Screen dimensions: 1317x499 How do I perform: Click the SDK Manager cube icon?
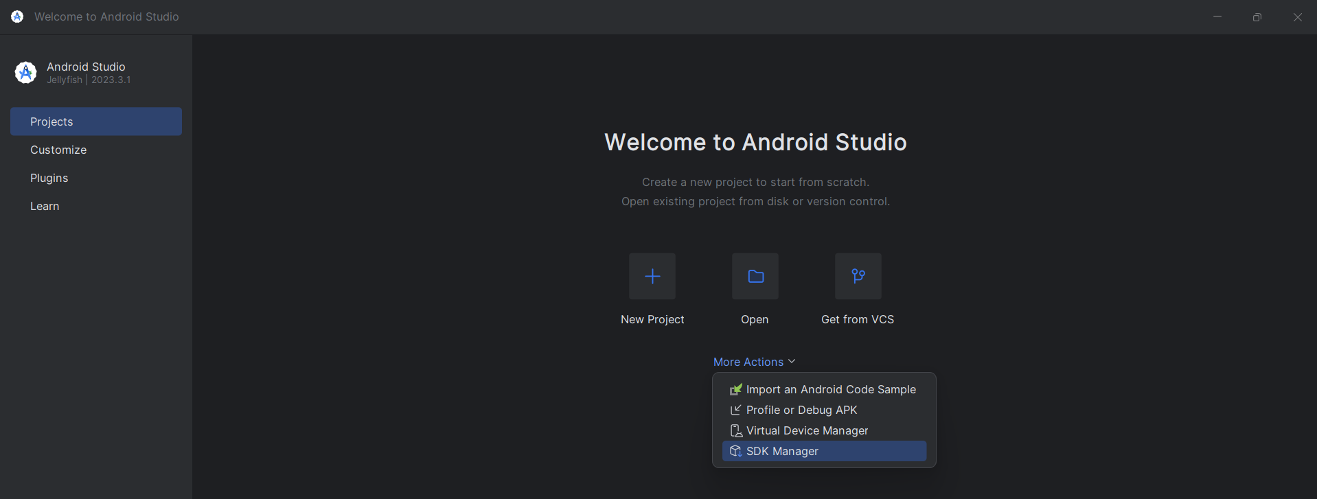735,451
